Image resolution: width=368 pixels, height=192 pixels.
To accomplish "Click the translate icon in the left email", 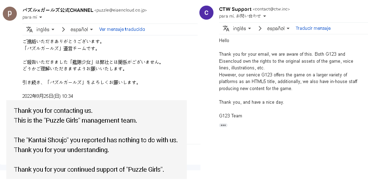I will point(29,29).
